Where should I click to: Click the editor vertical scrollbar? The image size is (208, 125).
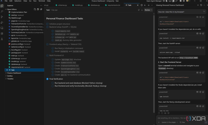[x=154, y=63]
